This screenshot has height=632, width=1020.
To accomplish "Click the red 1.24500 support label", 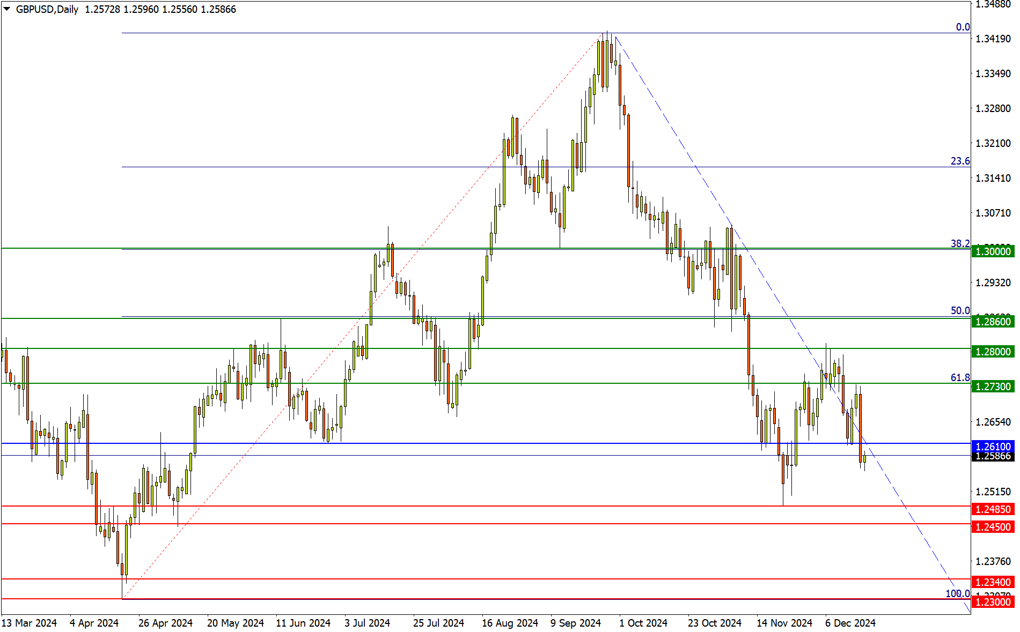I will point(993,527).
